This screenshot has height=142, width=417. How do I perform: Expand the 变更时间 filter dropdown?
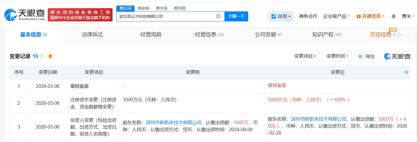click(x=337, y=56)
